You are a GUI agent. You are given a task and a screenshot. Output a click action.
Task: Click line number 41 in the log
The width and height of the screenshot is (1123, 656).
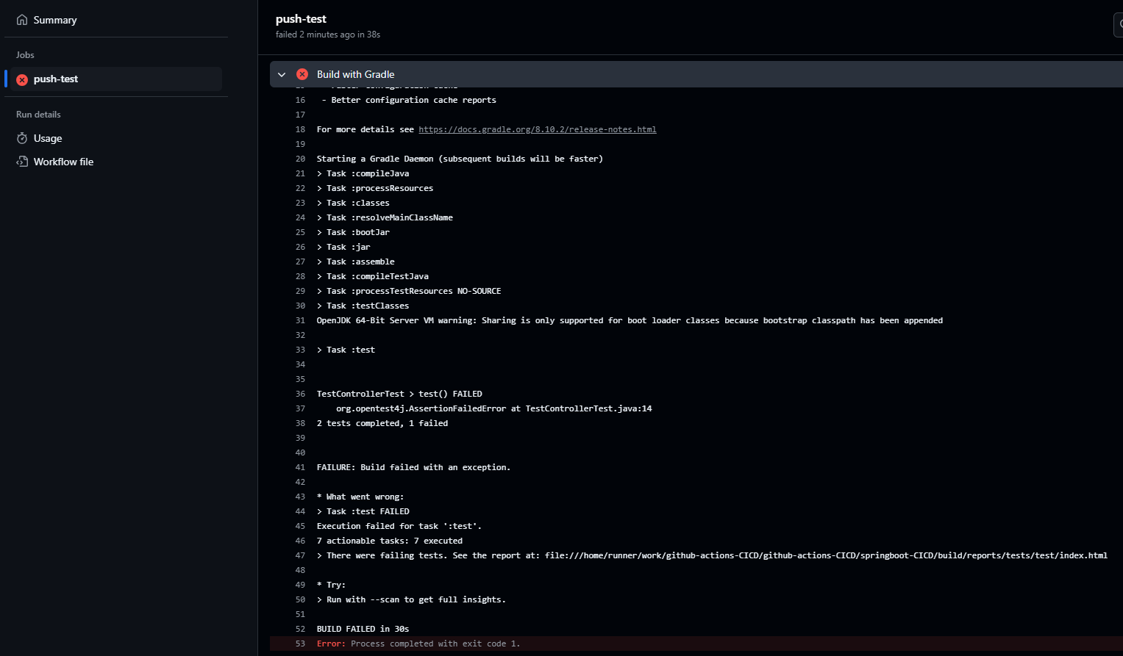point(300,467)
